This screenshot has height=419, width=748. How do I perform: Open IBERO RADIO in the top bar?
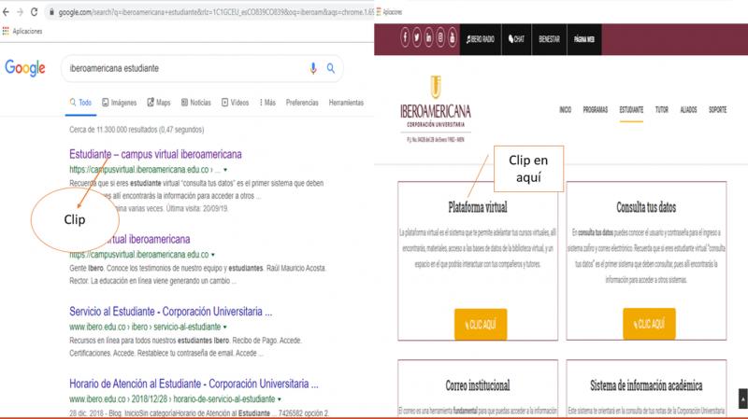point(481,39)
